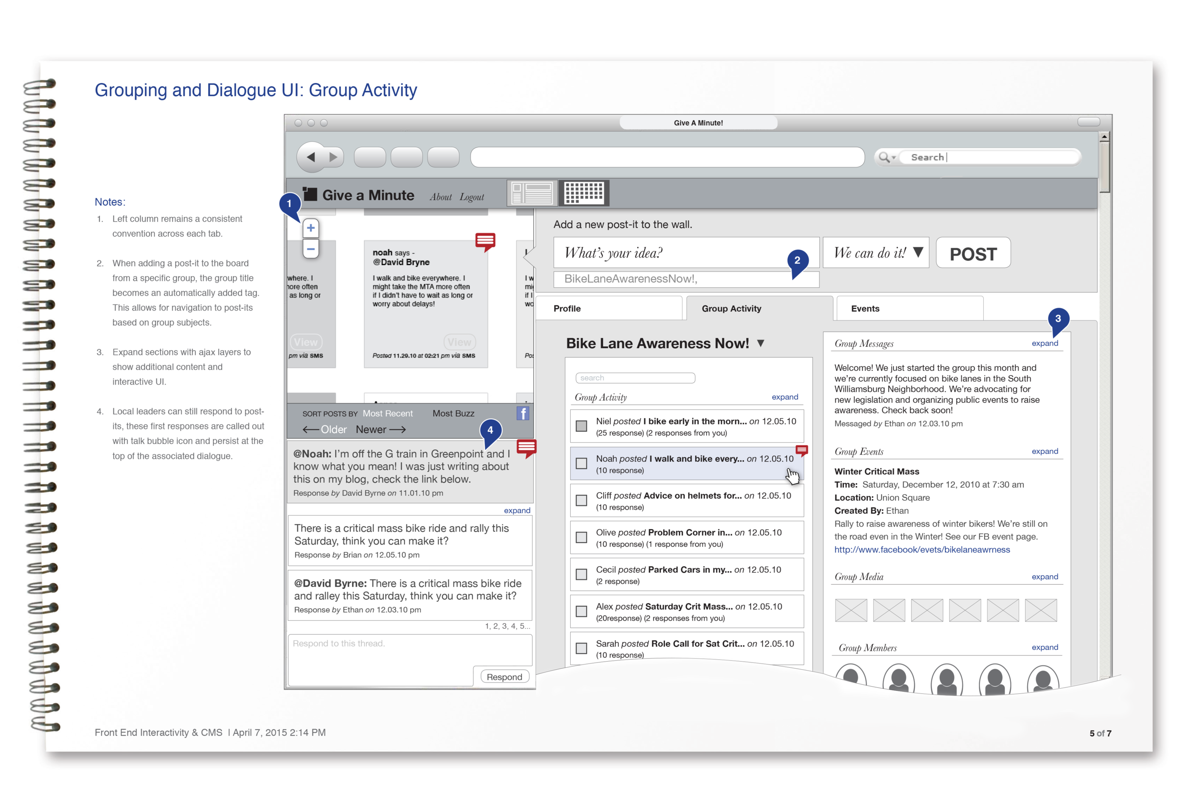
Task: Switch to the grid layout view icon
Action: pos(584,193)
